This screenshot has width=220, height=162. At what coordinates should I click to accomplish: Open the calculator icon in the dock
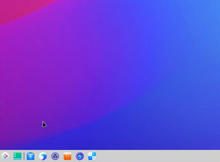(x=92, y=156)
